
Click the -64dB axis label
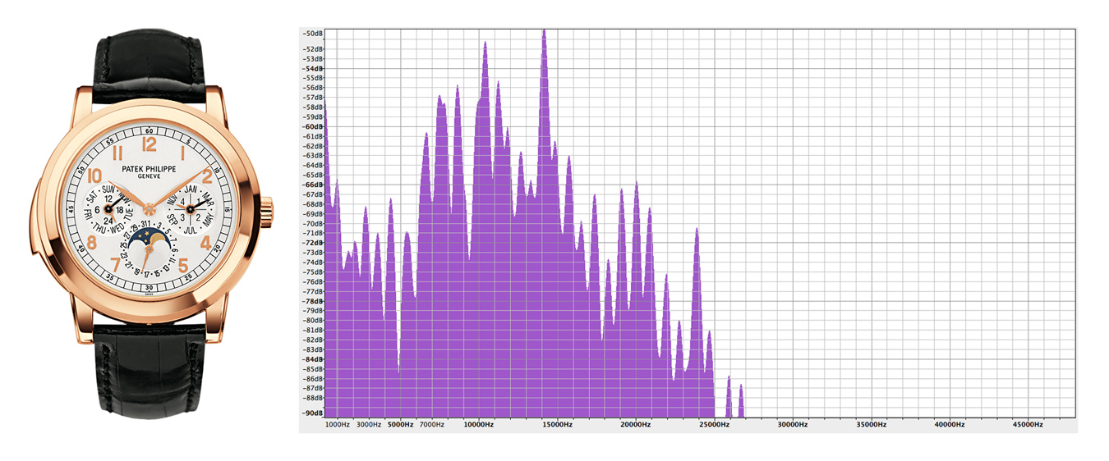point(313,165)
